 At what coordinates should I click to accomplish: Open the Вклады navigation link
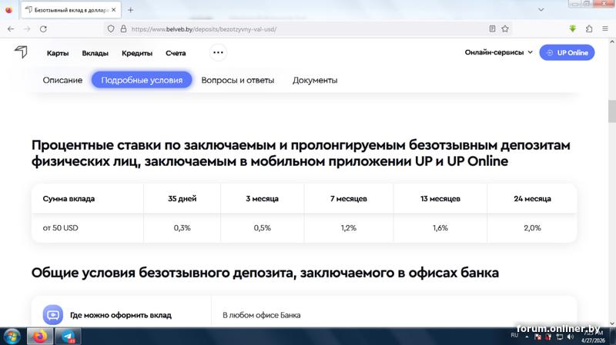point(95,53)
